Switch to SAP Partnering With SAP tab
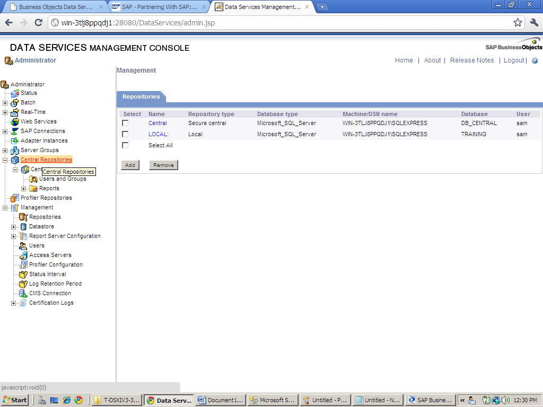 coord(159,7)
